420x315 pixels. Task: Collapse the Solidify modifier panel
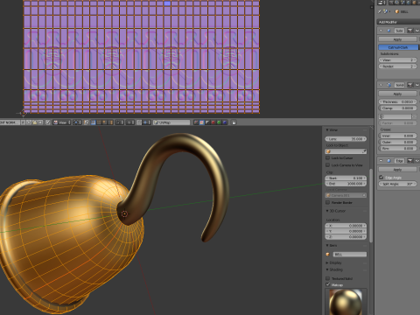point(381,85)
